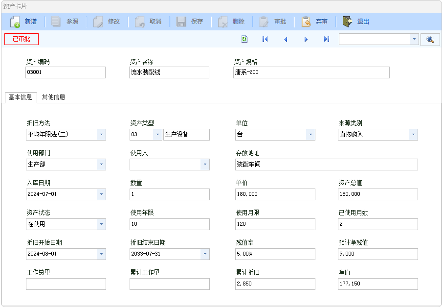
Task: Click the 资产总值 field
Action: point(378,194)
